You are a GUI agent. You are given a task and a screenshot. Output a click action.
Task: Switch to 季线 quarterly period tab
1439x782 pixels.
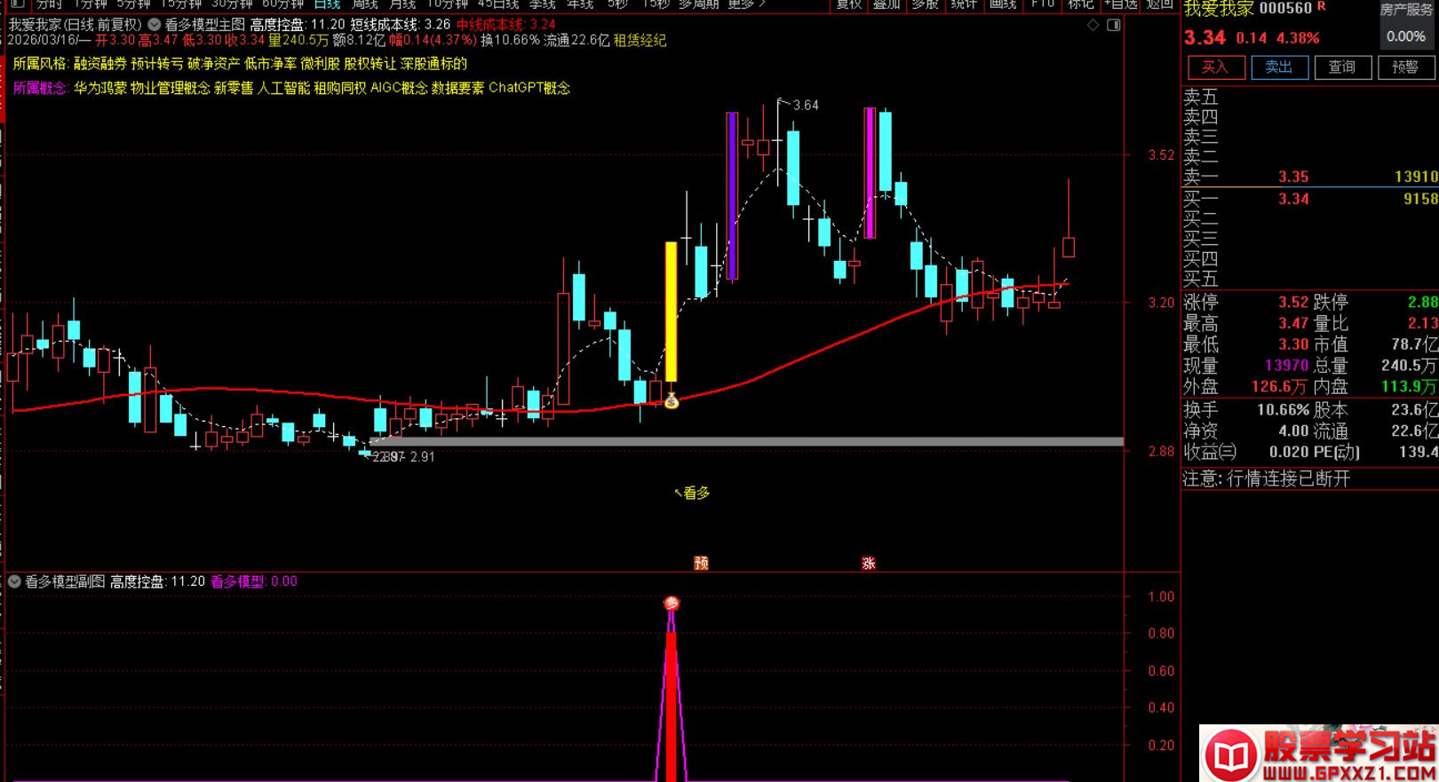[542, 4]
